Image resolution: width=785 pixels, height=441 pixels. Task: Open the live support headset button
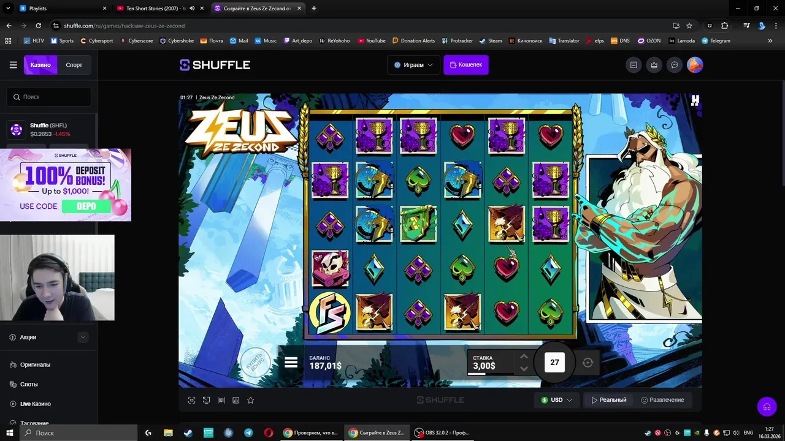(x=767, y=407)
